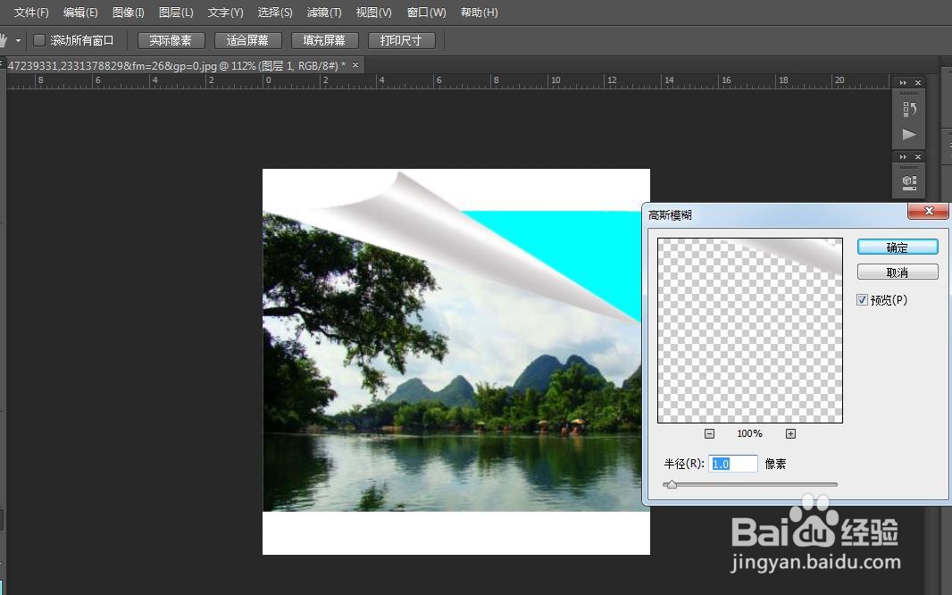The height and width of the screenshot is (595, 952).
Task: Click the radius slider handle
Action: tap(671, 484)
